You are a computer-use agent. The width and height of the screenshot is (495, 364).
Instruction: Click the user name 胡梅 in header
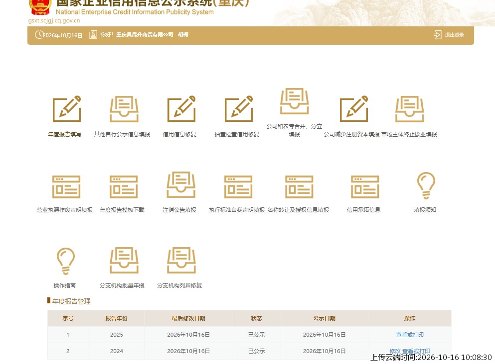[x=183, y=35]
